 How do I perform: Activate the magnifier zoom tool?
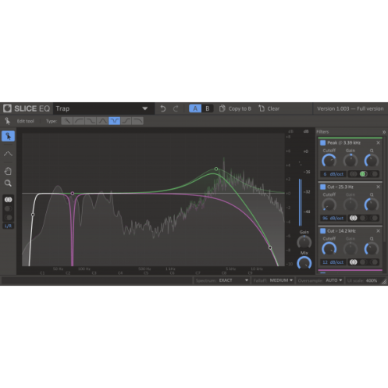click(x=8, y=183)
